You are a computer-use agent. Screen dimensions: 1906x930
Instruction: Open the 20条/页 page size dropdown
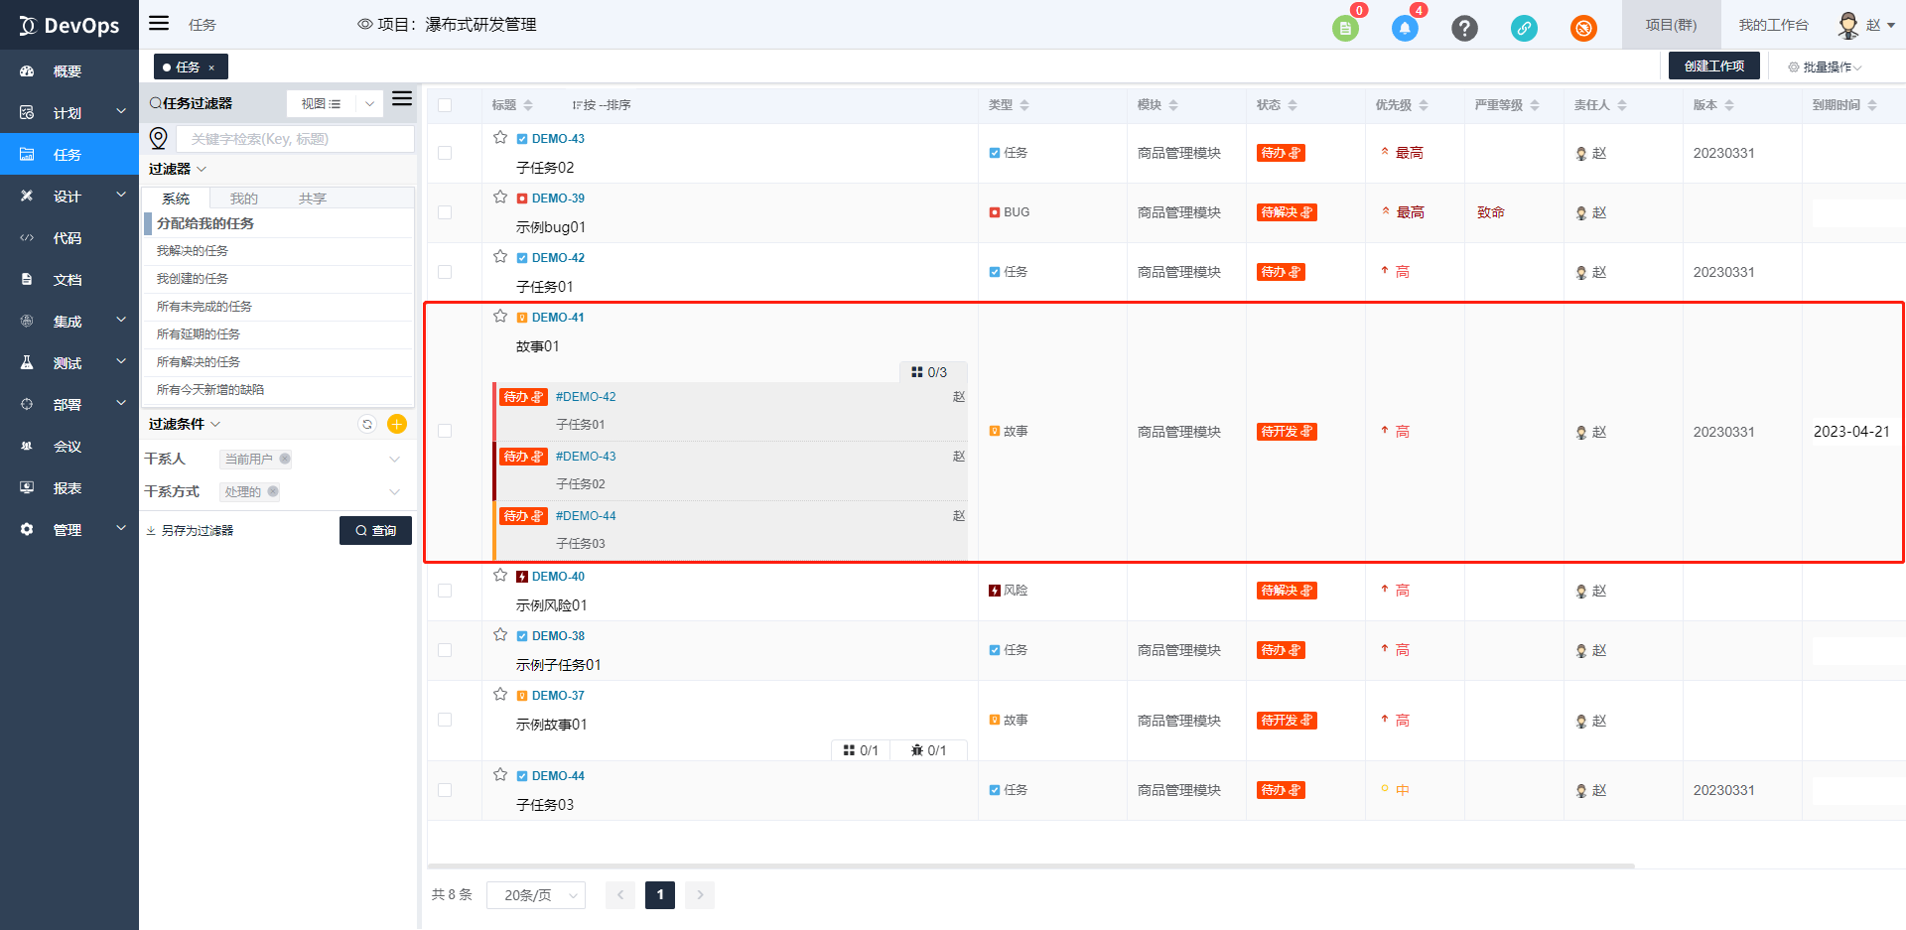536,895
